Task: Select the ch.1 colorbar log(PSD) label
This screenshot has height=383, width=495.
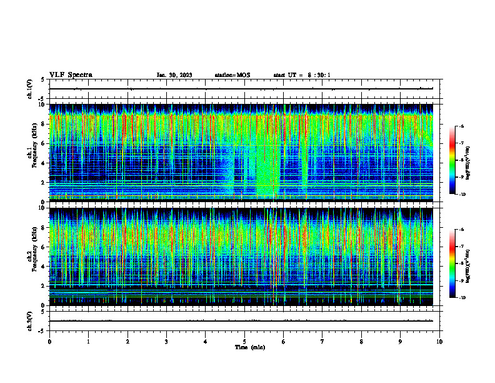Action: [x=467, y=163]
